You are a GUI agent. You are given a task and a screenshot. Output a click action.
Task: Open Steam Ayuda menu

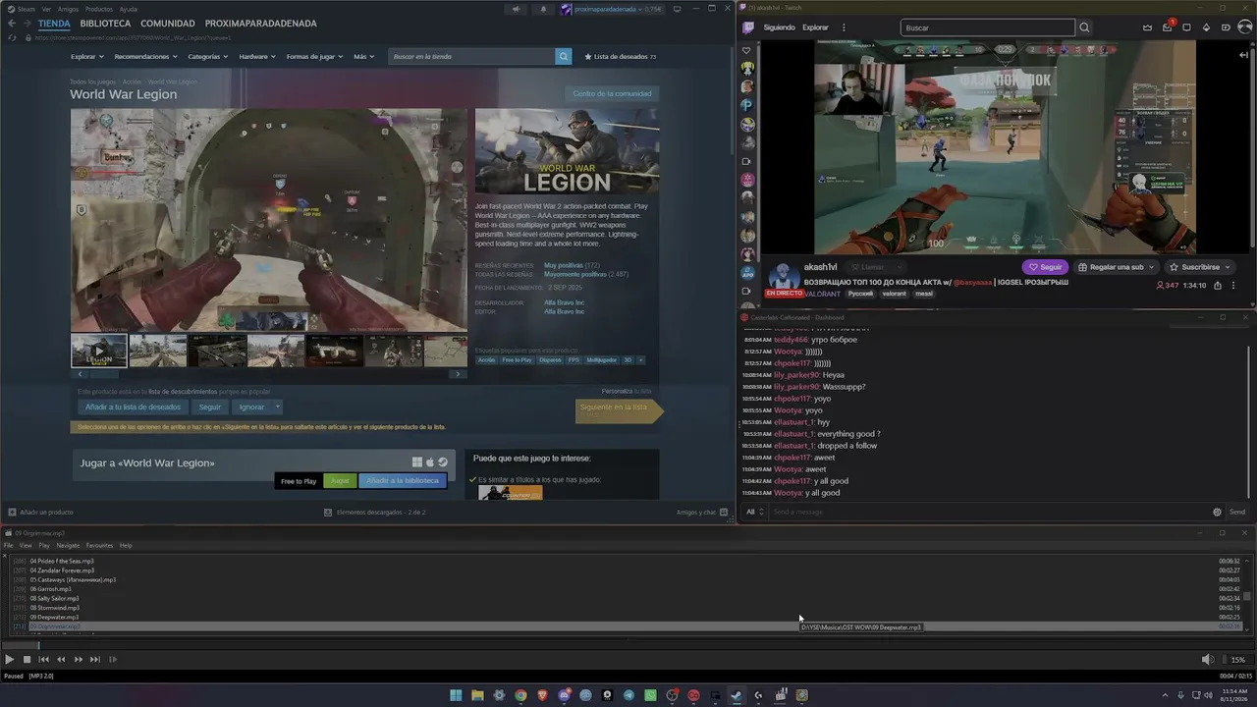click(x=129, y=9)
